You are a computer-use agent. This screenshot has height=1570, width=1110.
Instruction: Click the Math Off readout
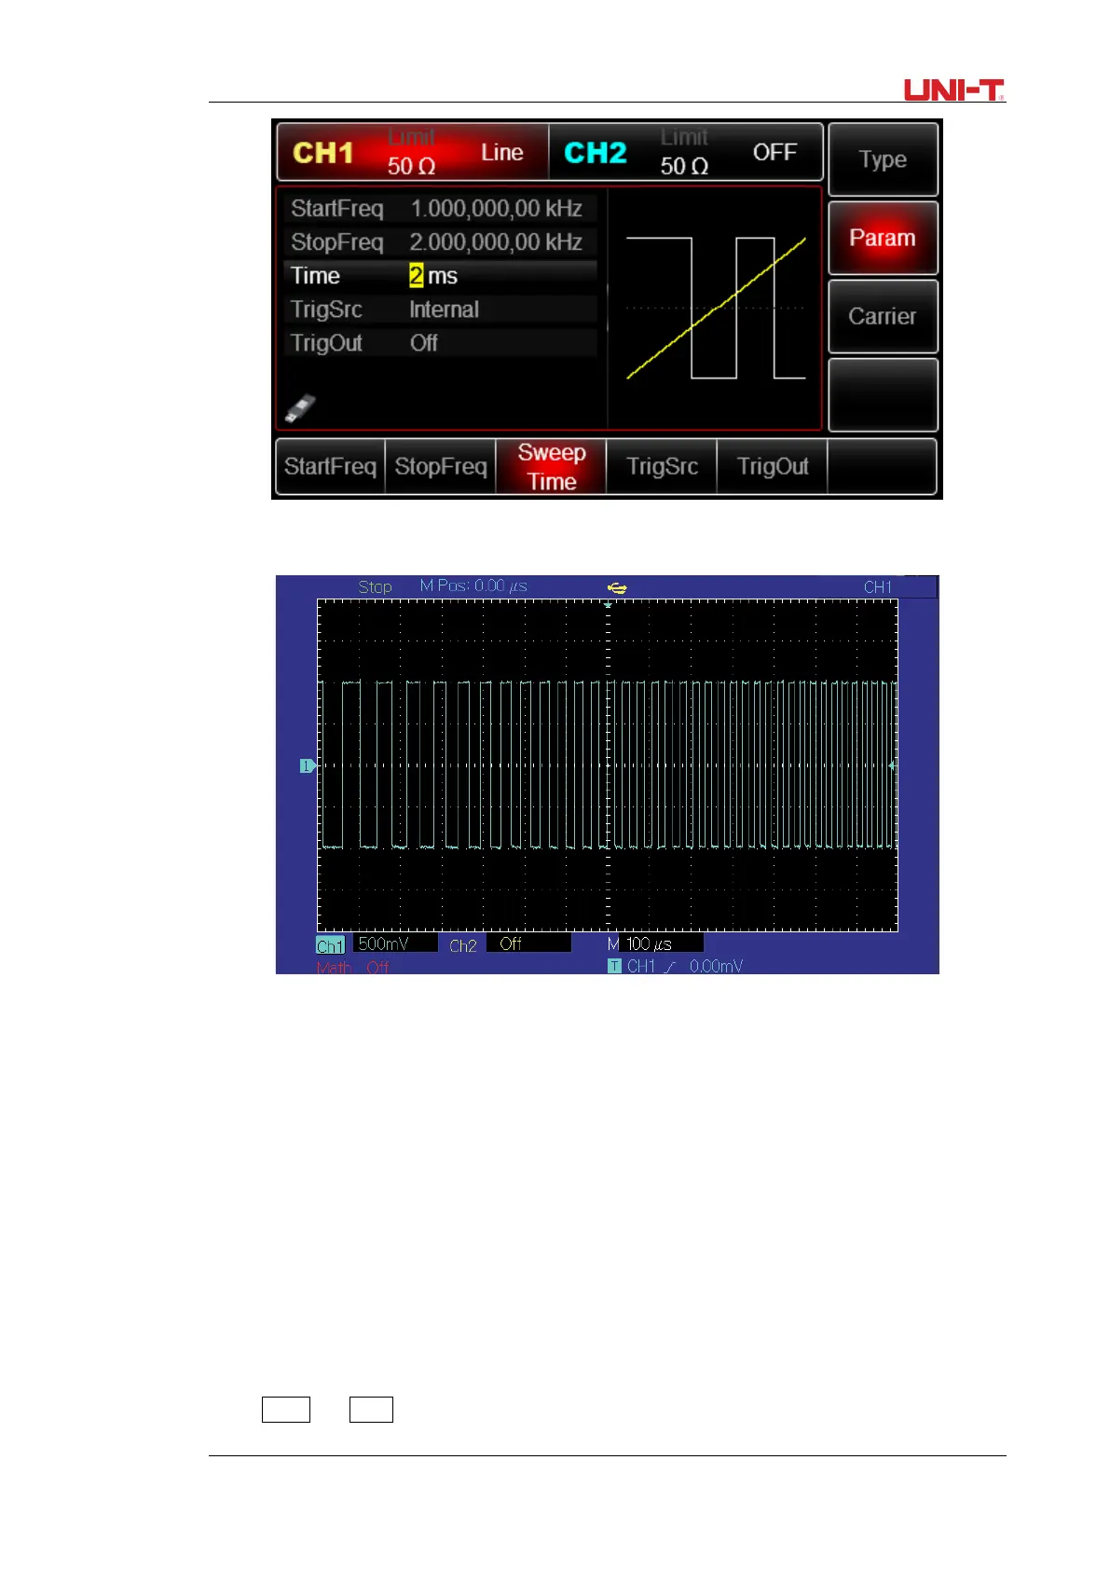coord(353,967)
